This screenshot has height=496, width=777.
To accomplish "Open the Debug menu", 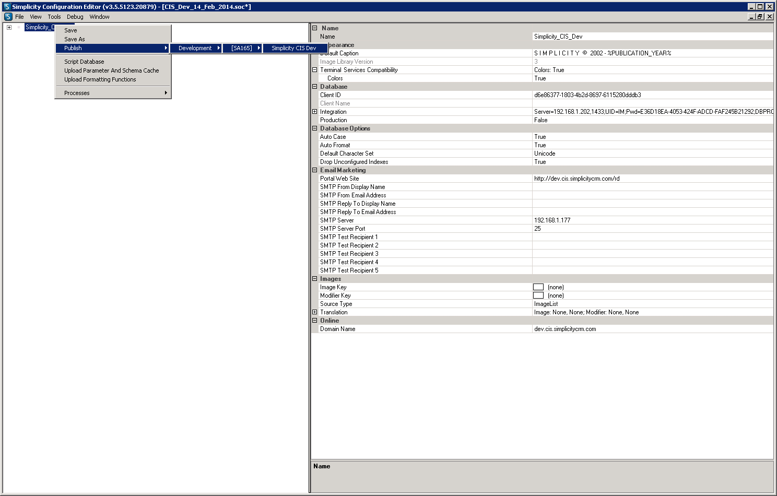I will pyautogui.click(x=75, y=17).
